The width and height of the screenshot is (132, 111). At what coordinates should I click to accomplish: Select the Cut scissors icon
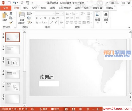(11, 13)
